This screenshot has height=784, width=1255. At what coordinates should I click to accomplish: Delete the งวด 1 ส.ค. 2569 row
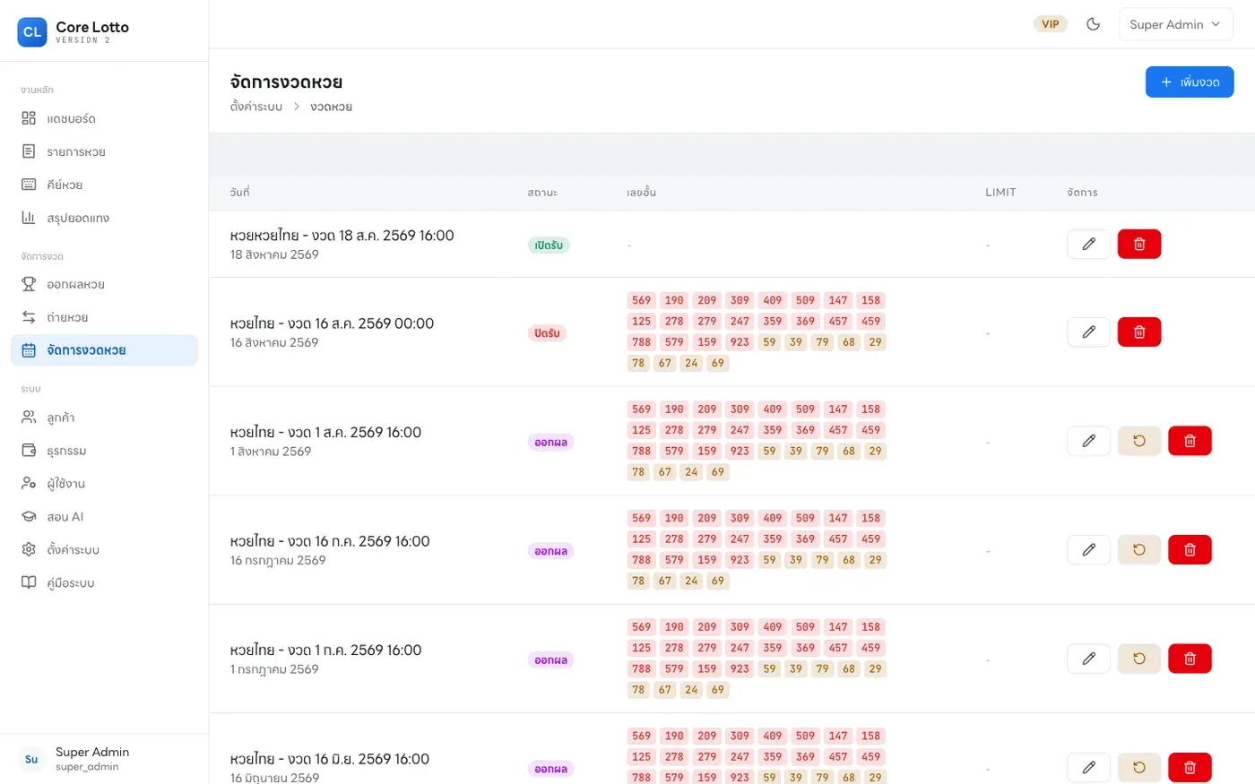(x=1190, y=441)
